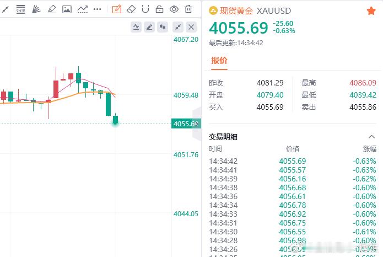Screen dimensions: 383x257
Task: Select the 14:34:30 trade priced 4056.55
Action: [293, 232]
